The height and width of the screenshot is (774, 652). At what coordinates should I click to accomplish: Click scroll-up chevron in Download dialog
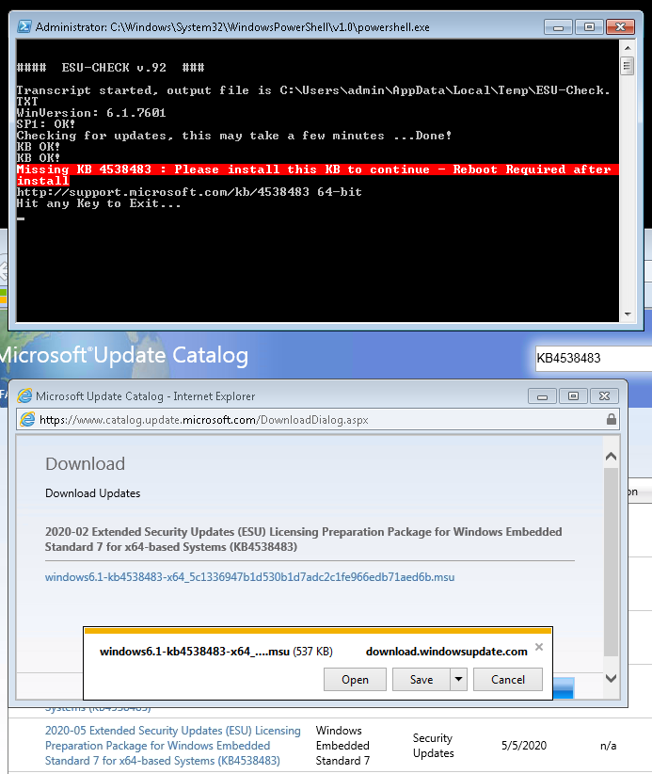pyautogui.click(x=611, y=457)
